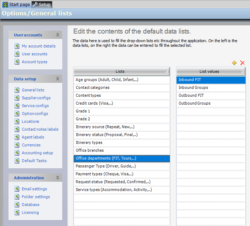
Task: Open the Licensing link
Action: pyautogui.click(x=30, y=212)
